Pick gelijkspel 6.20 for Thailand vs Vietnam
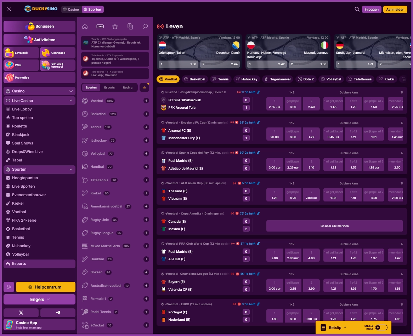413x336 pixels. pos(293,195)
